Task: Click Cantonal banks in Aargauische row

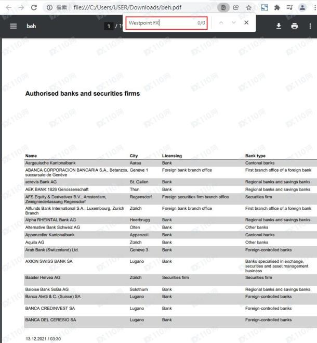Action: 260,163
